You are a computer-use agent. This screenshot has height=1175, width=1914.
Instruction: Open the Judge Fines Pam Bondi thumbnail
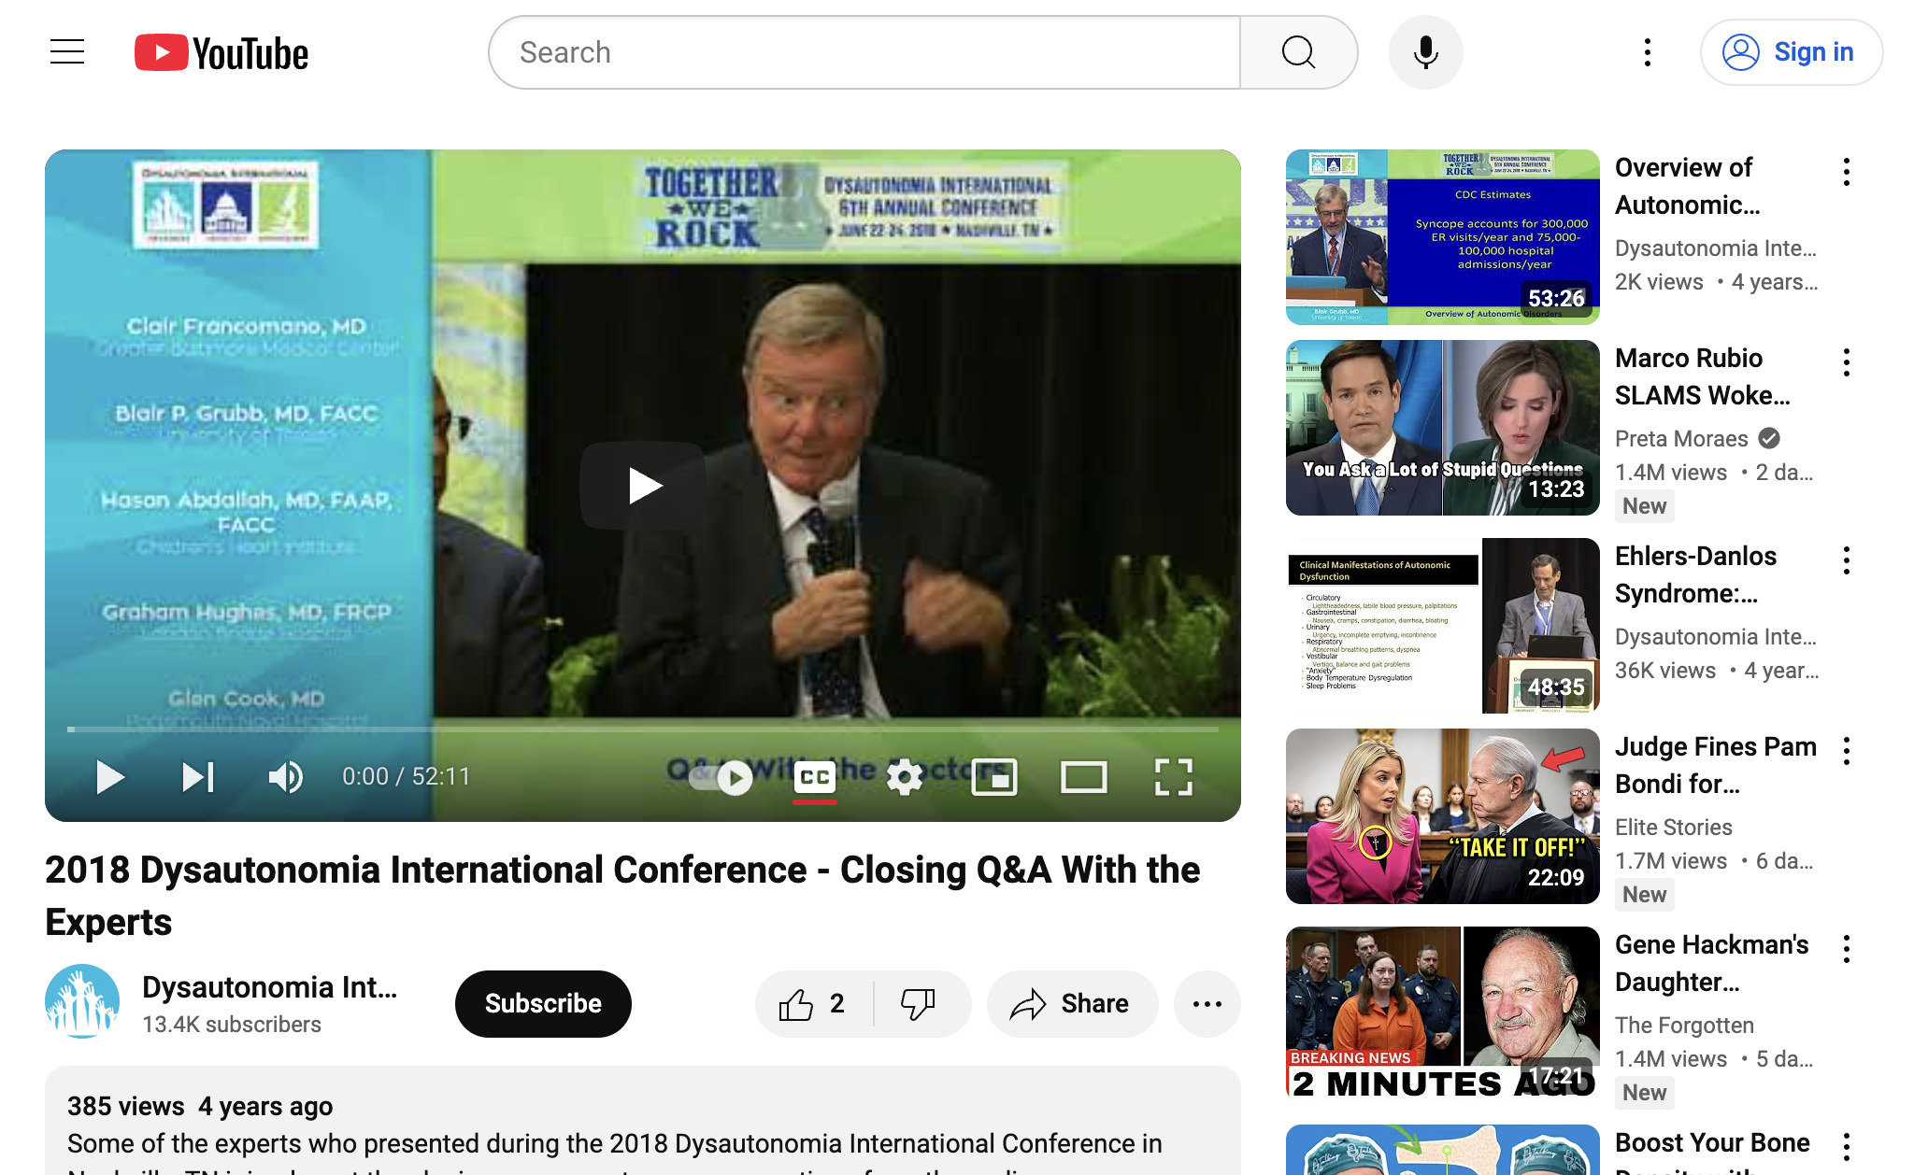pos(1443,816)
